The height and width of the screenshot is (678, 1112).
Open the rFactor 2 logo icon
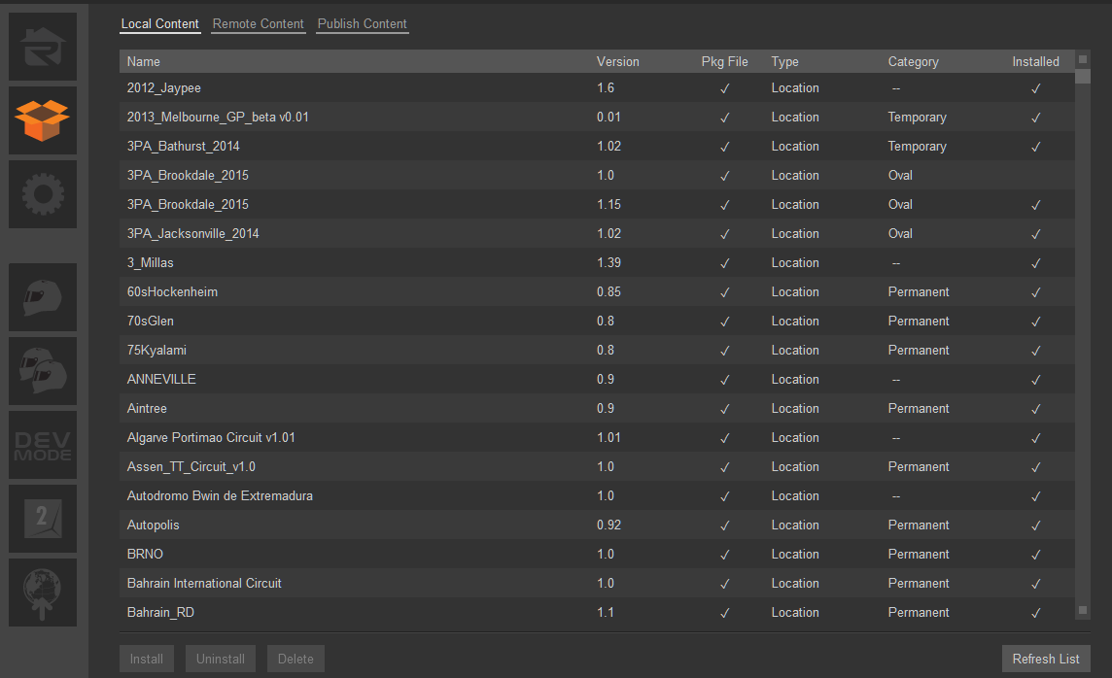point(43,519)
